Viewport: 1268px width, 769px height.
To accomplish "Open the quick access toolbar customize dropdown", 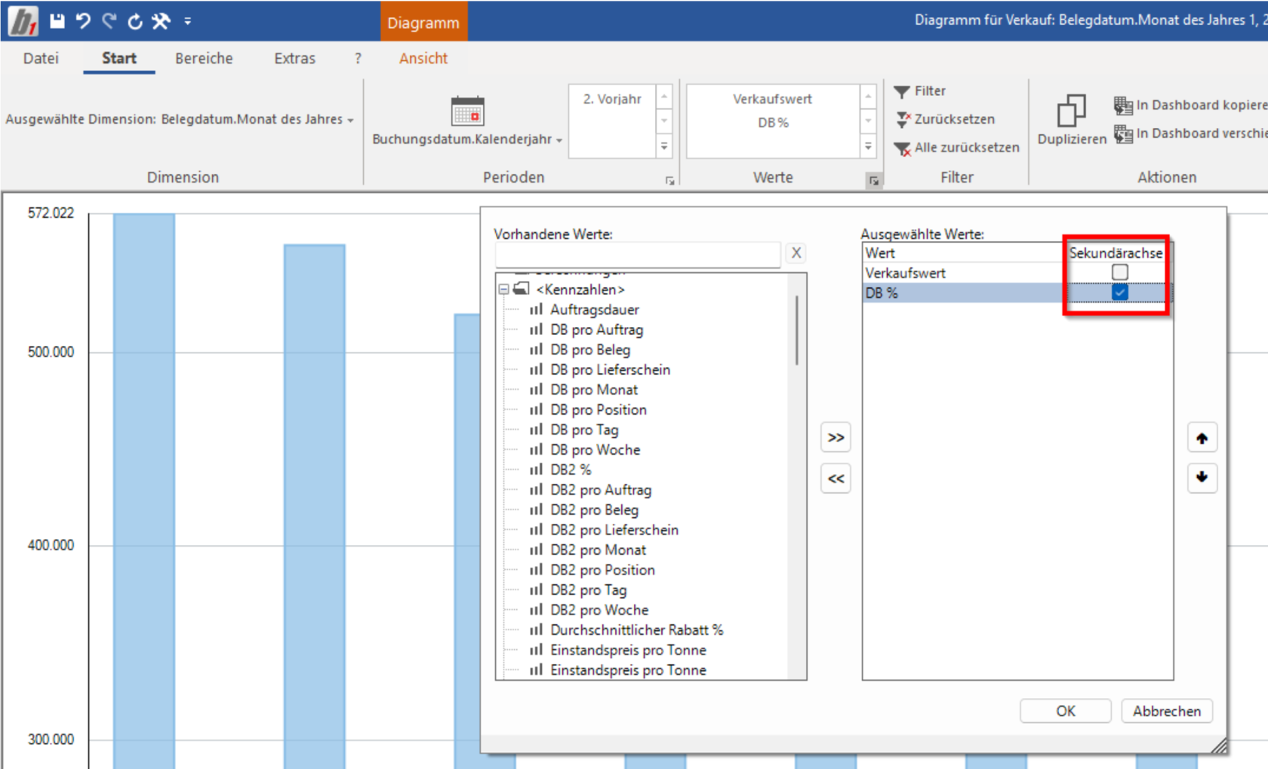I will [188, 21].
